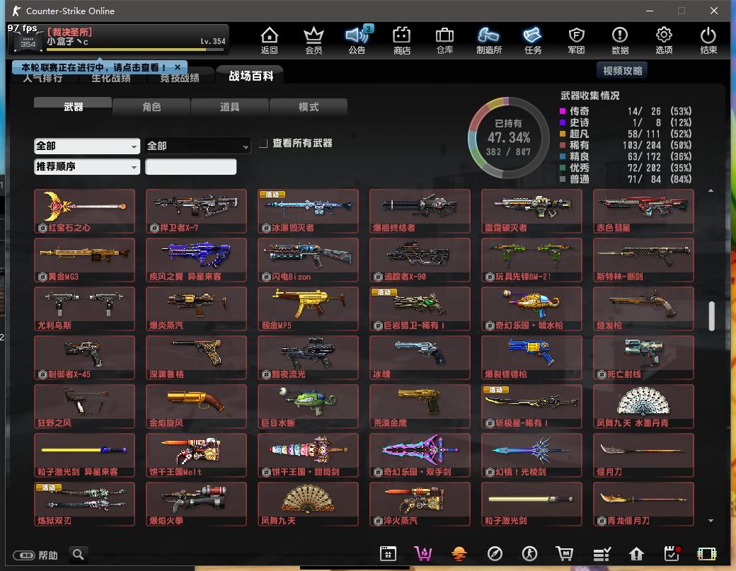Select the 追踪者X-90 weapon card

tap(420, 260)
